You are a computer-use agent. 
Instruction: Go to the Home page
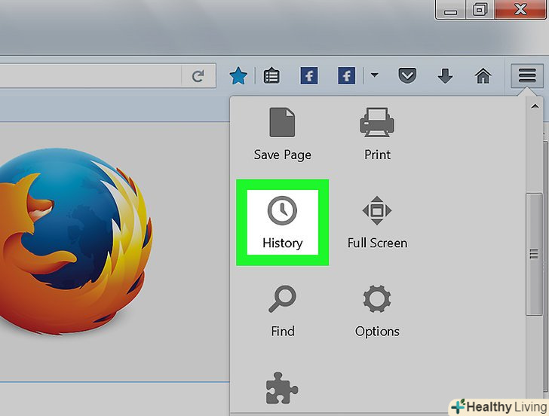point(483,75)
